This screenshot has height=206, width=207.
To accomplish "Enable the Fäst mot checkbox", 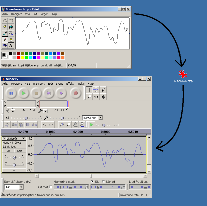I will [x=50, y=187].
